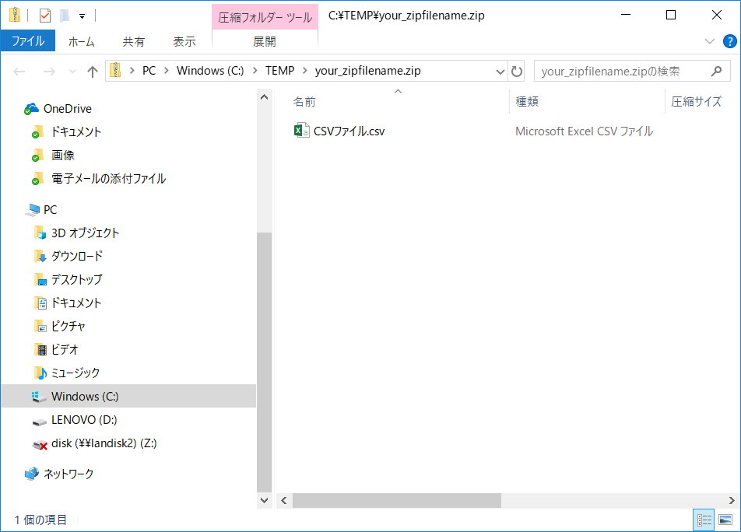Select the CSVファイル.csv file
Screen dimensions: 741x532
(349, 131)
